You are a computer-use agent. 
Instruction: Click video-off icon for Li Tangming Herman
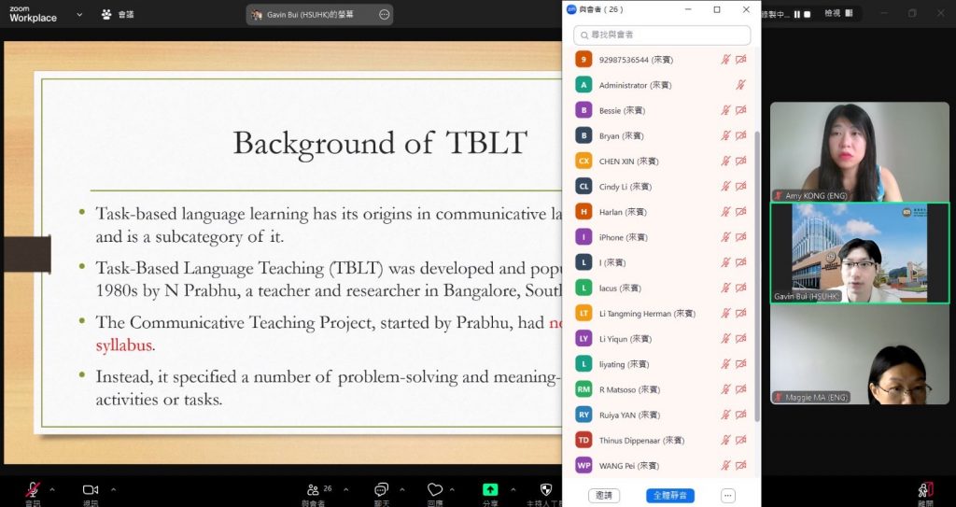740,313
